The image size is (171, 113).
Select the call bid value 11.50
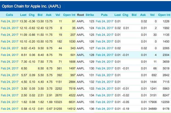(40, 35)
